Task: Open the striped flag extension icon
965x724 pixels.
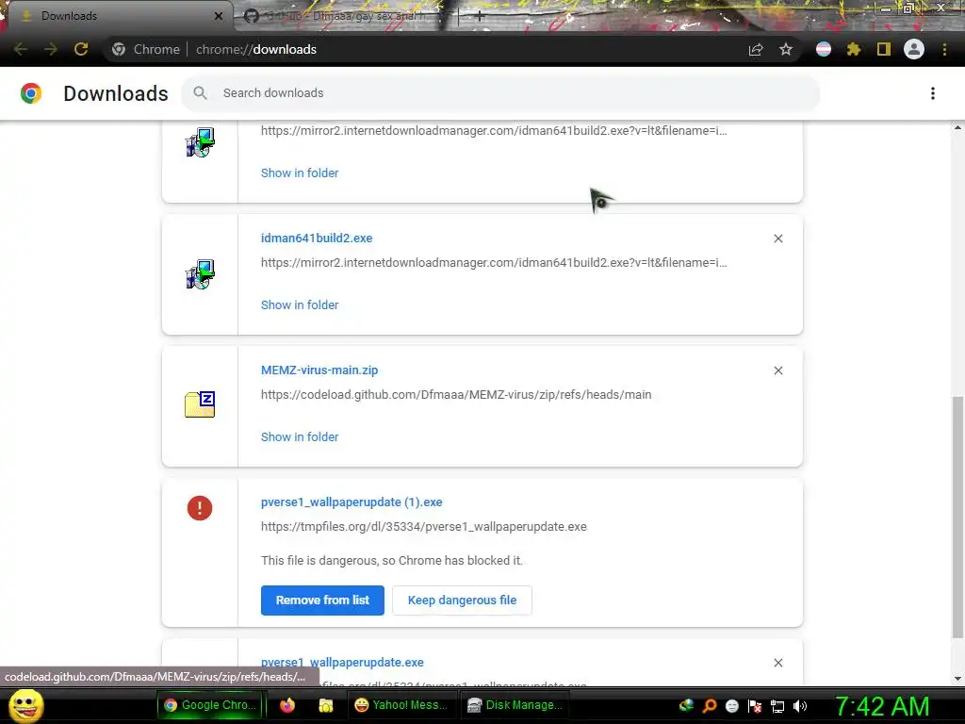Action: pyautogui.click(x=824, y=49)
